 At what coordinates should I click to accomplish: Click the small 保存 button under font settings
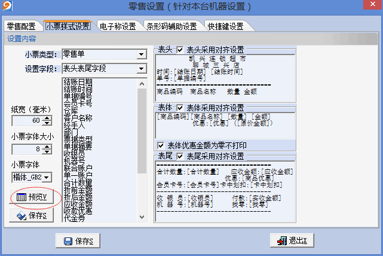pyautogui.click(x=32, y=216)
